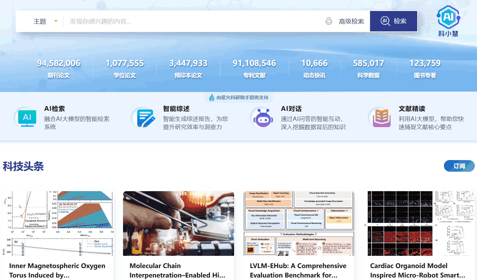
Task: Select the 科学数据 585,017 statistic
Action: tap(368, 69)
